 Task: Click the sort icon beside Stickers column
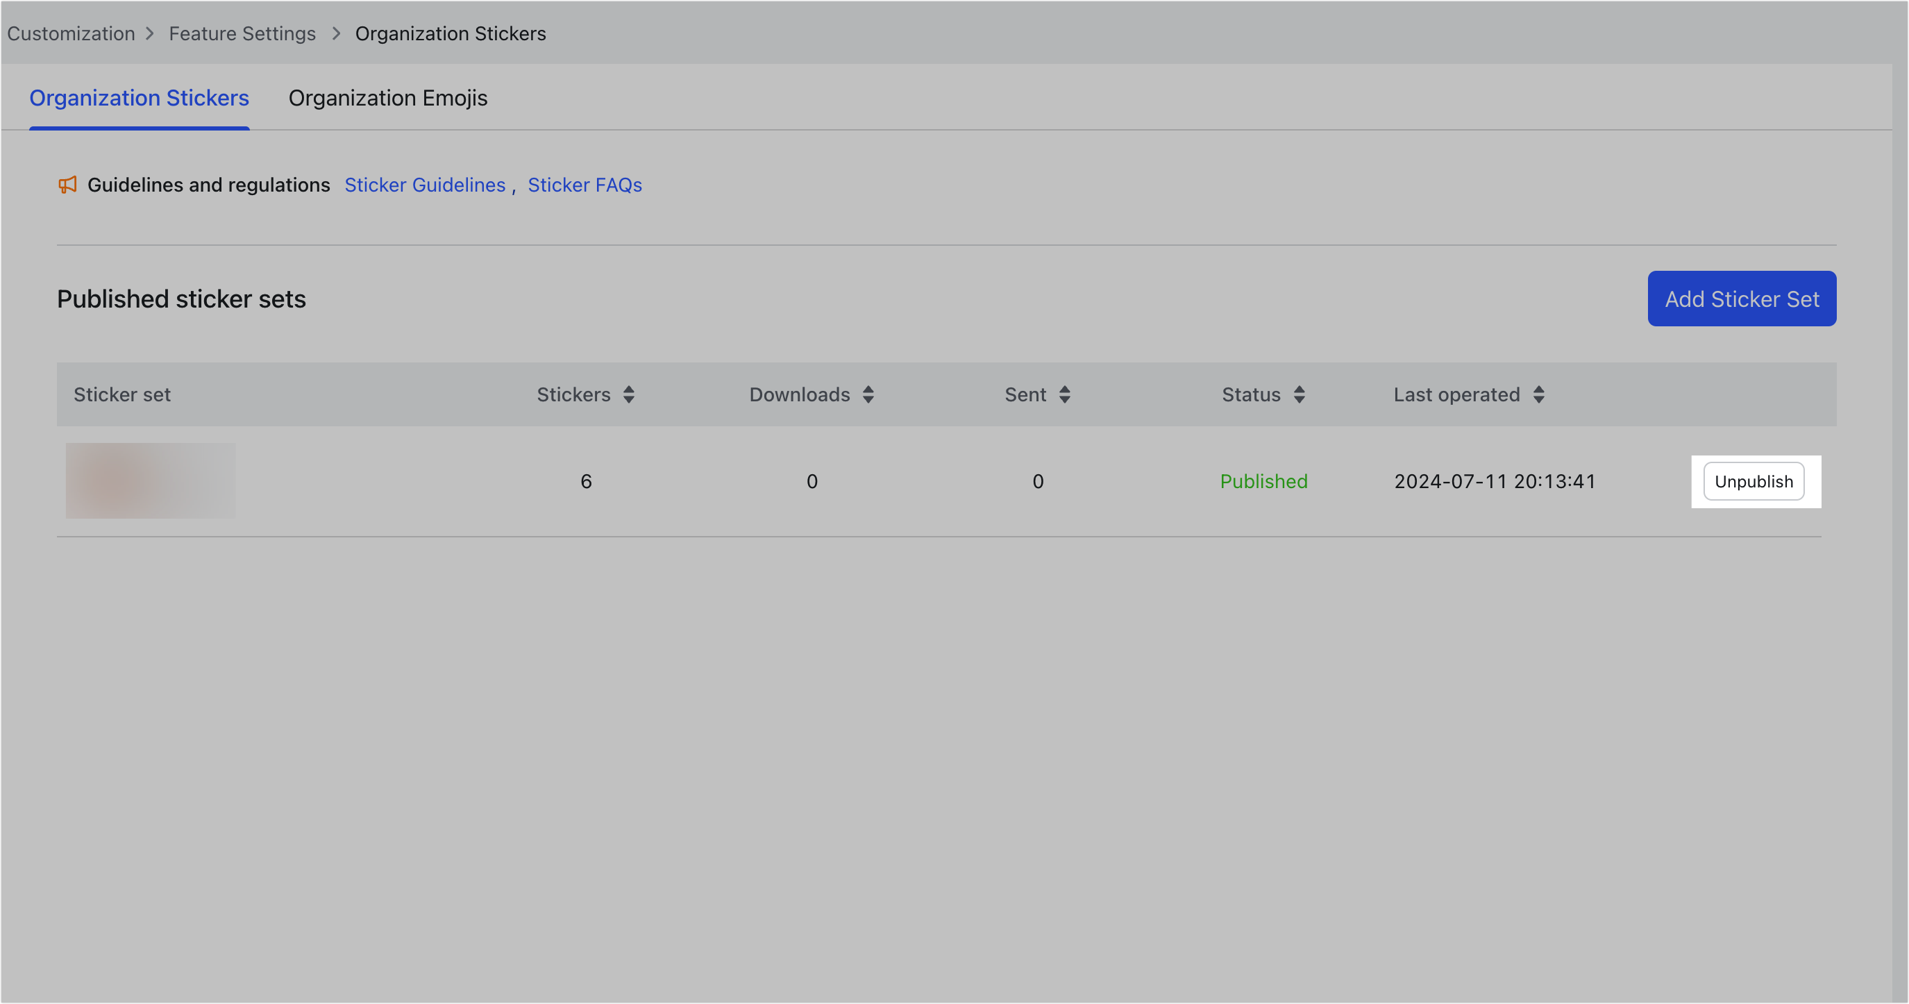pos(629,394)
